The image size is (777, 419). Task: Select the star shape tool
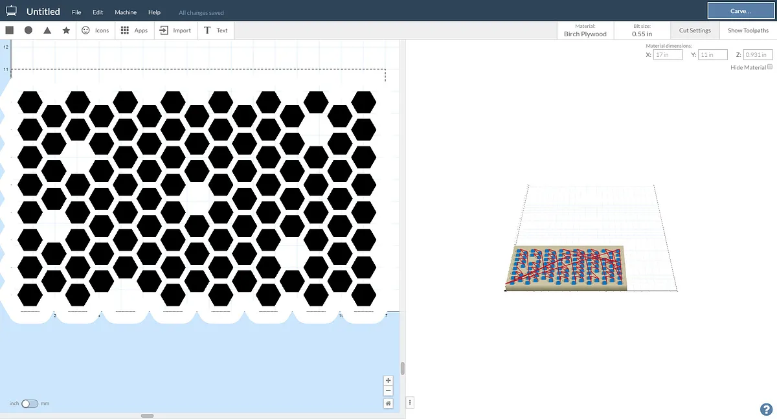pyautogui.click(x=66, y=30)
